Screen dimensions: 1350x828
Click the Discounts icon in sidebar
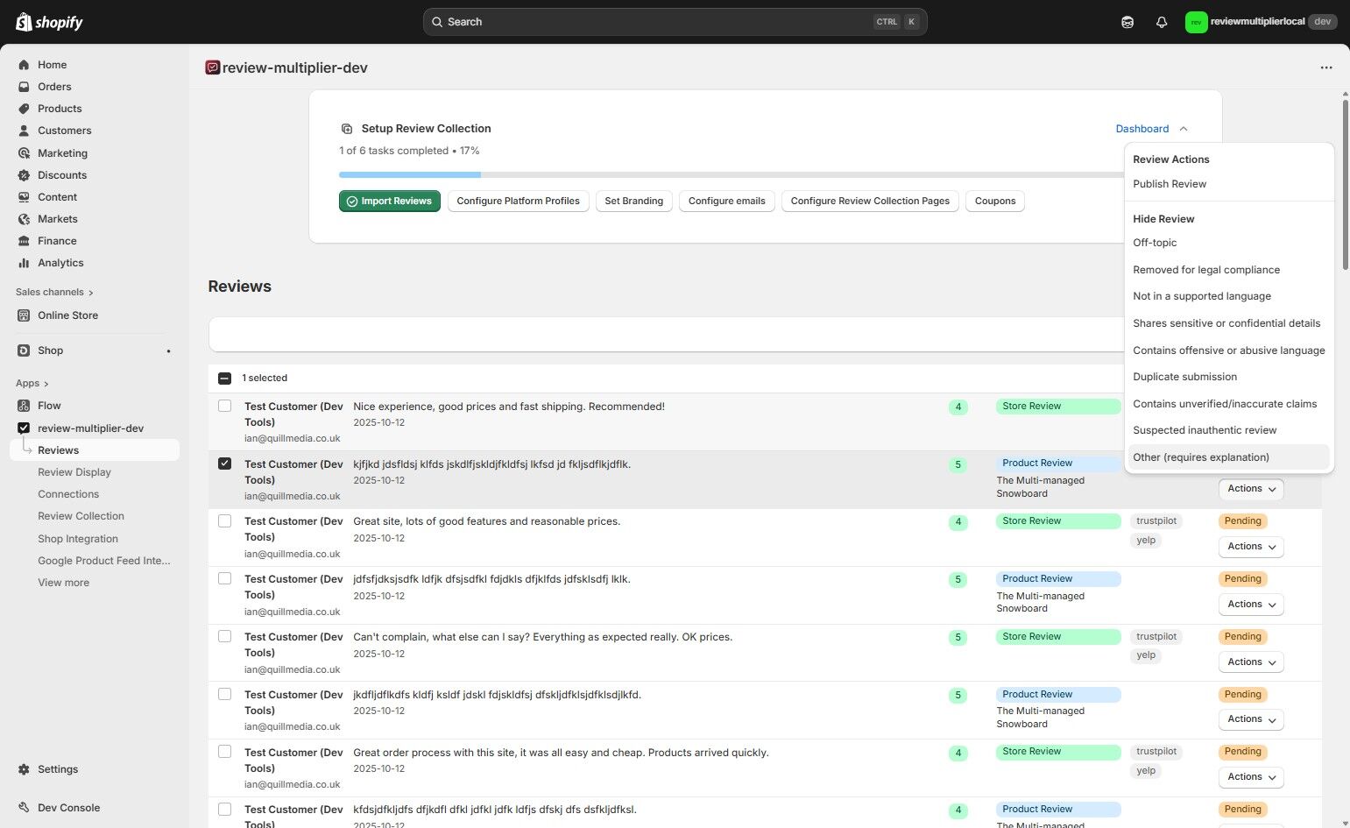[24, 175]
